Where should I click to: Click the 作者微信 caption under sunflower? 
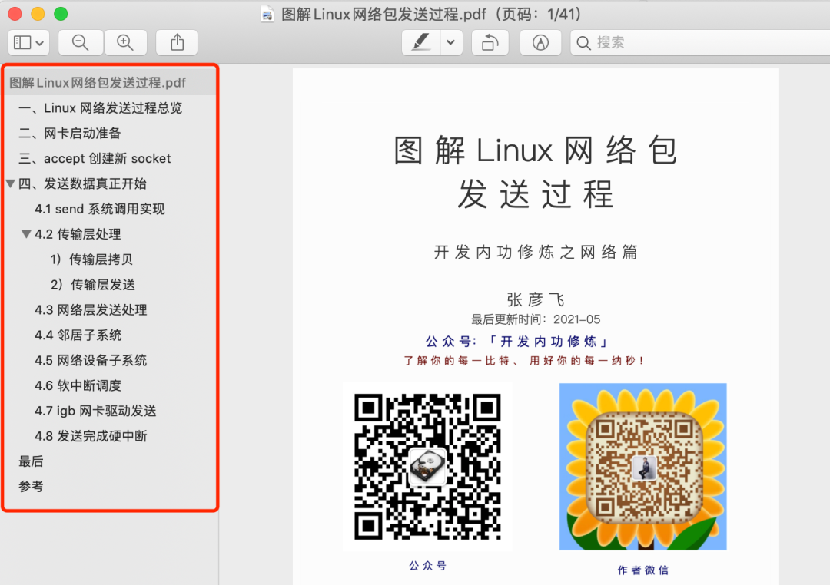[x=642, y=570]
